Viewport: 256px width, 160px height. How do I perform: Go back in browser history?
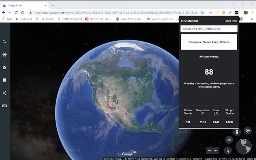[x=4, y=12]
